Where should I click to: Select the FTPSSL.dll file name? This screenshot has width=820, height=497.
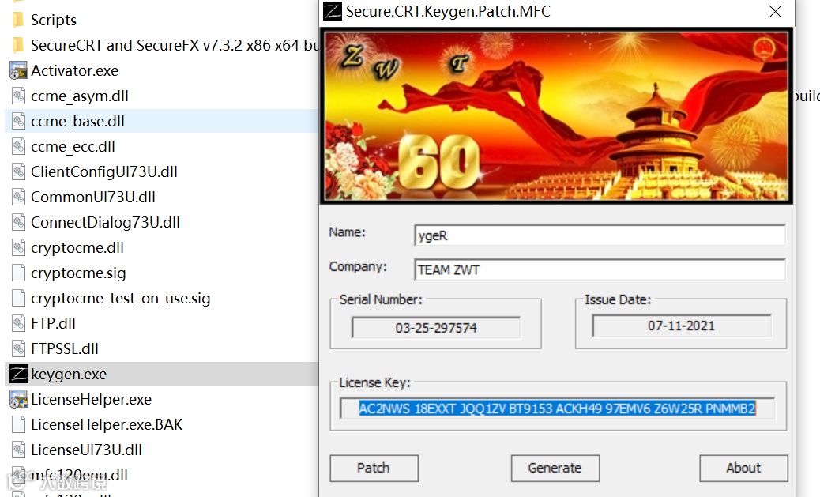coord(65,348)
